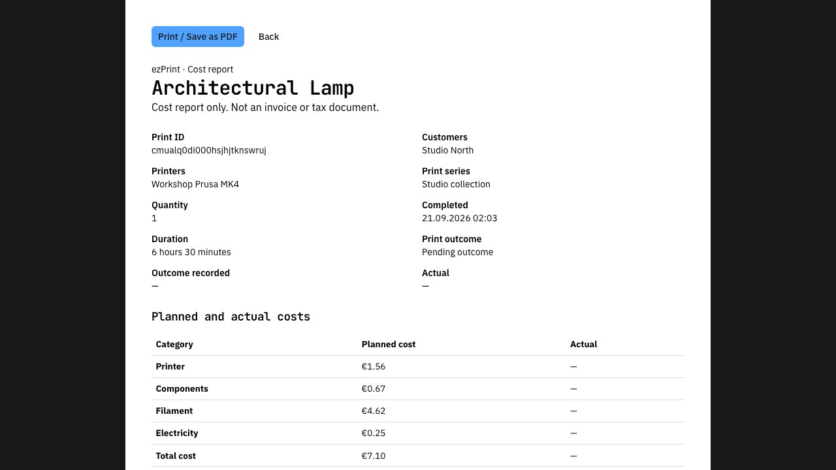Select the Components planned cost €0.67
Screen dimensions: 836x470
click(374, 388)
